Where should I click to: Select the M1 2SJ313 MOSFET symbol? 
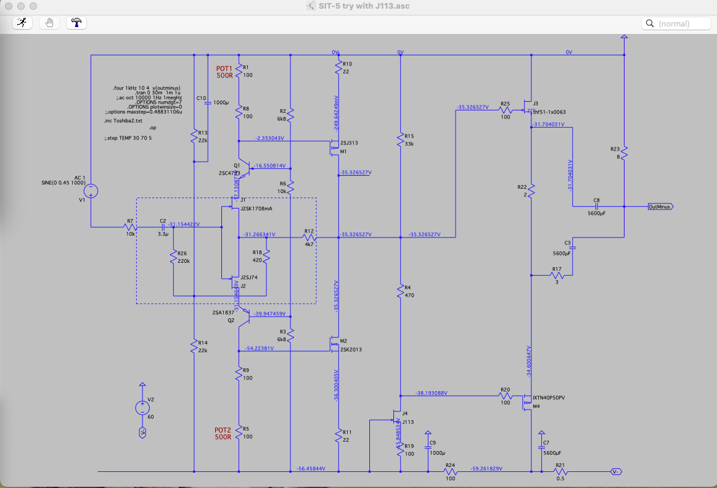pyautogui.click(x=334, y=147)
